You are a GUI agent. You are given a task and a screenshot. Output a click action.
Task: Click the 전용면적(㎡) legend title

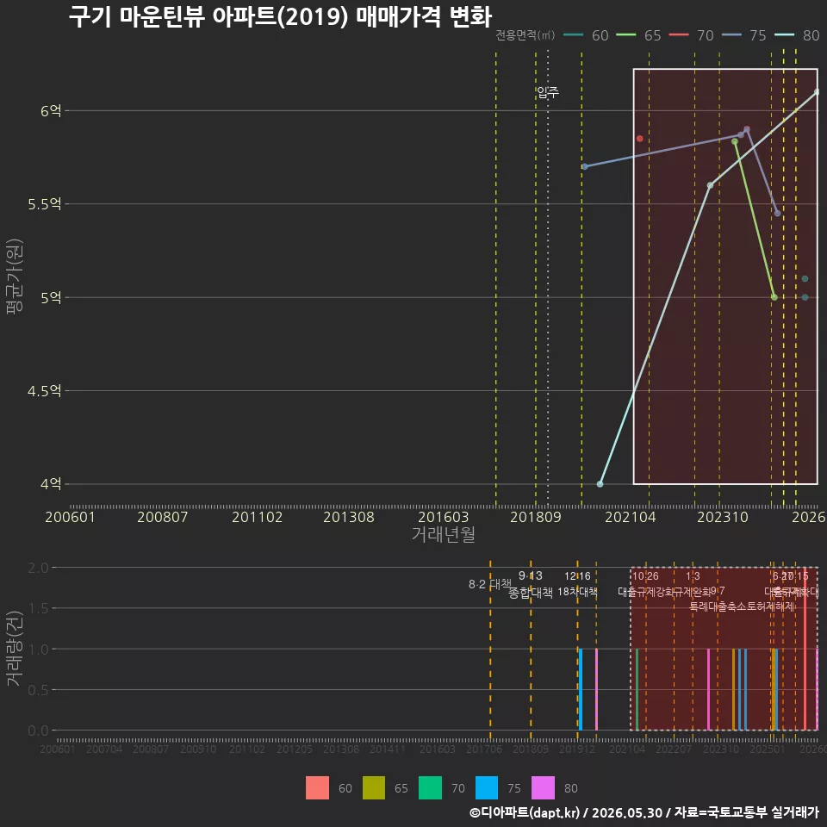525,35
